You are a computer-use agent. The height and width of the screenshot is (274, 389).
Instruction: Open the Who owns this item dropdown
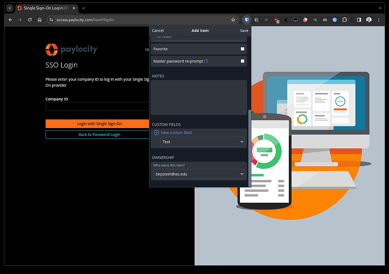(x=199, y=174)
